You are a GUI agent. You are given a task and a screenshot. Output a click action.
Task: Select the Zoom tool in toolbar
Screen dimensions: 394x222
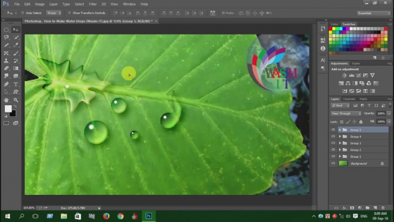[x=16, y=100]
